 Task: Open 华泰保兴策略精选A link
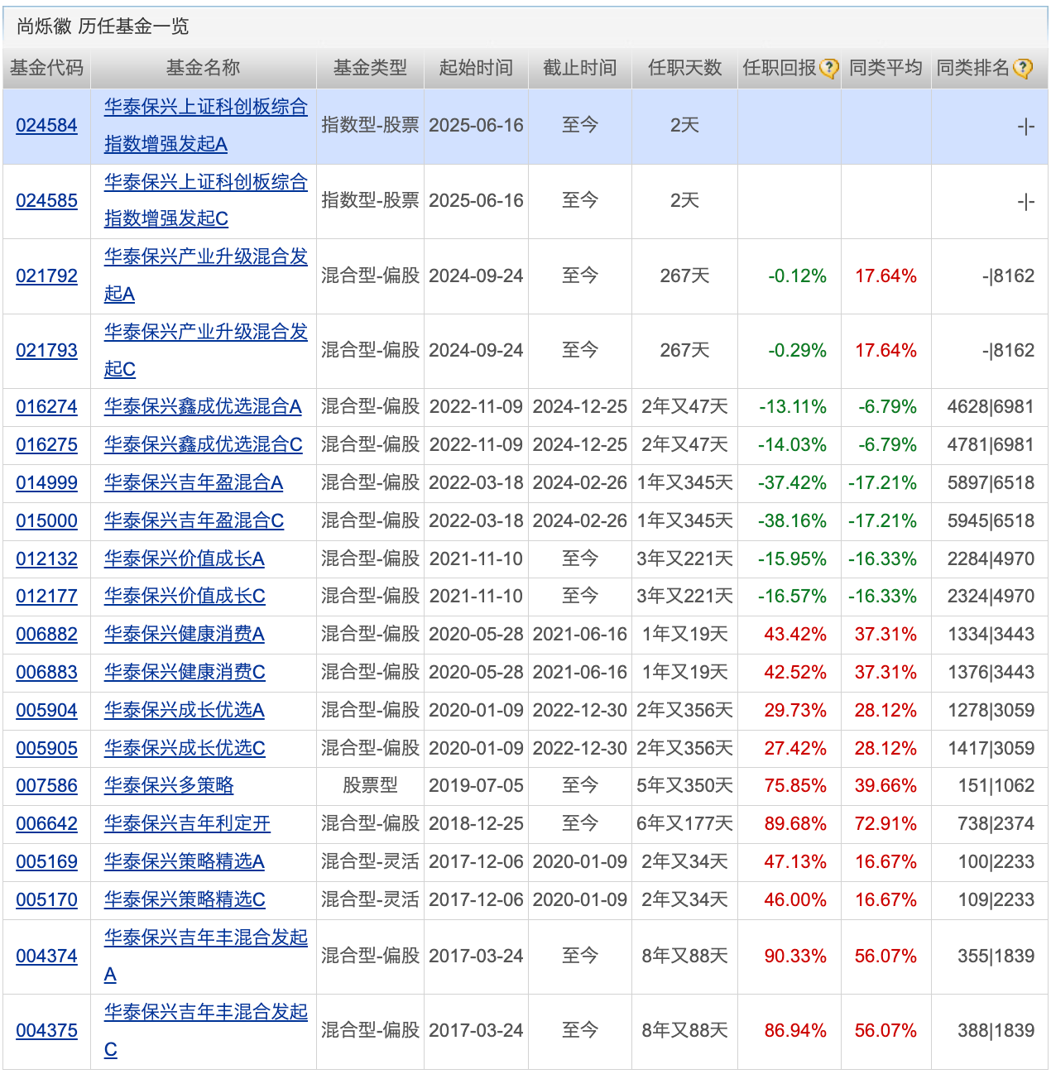(x=185, y=862)
